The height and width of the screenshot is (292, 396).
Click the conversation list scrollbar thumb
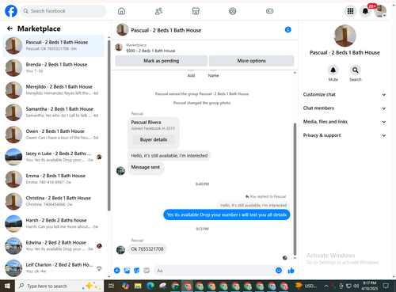click(x=109, y=126)
